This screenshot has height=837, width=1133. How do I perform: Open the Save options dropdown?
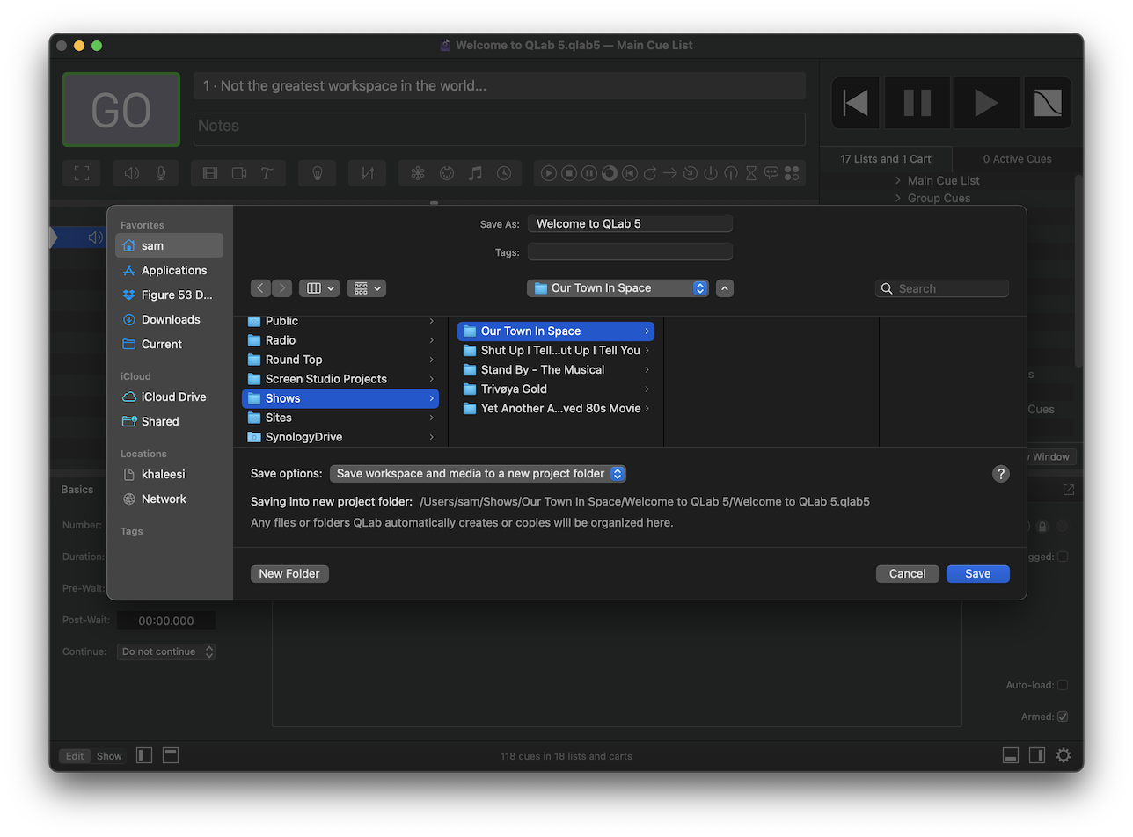[478, 473]
